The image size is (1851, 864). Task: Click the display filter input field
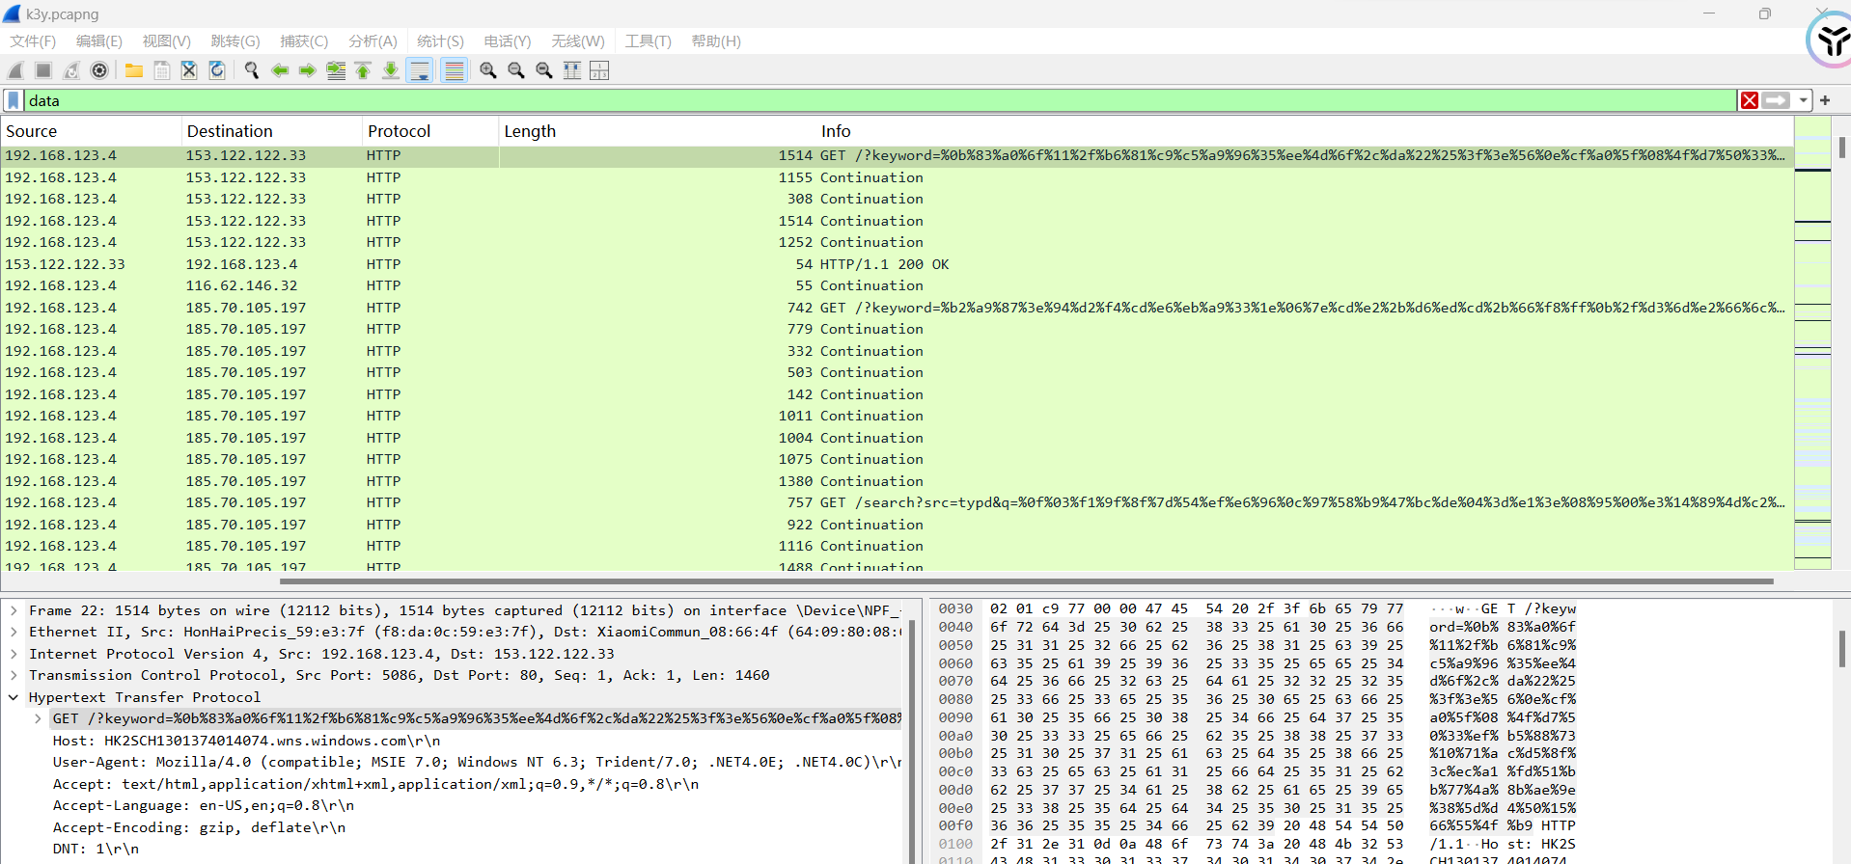pos(879,100)
